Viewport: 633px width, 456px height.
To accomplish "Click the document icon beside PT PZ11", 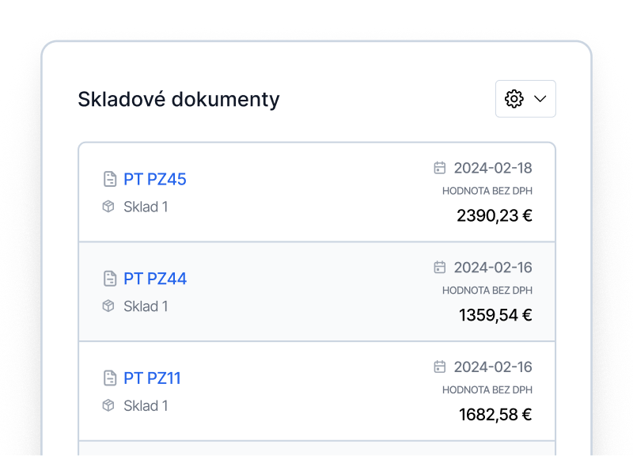I will pyautogui.click(x=110, y=378).
